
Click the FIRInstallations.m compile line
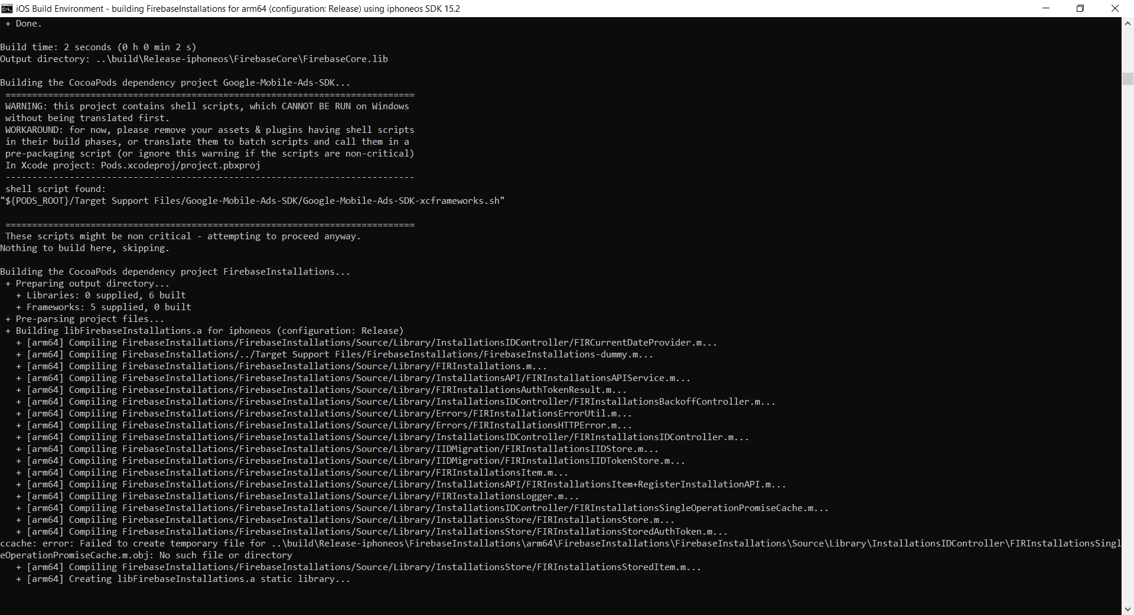click(281, 366)
